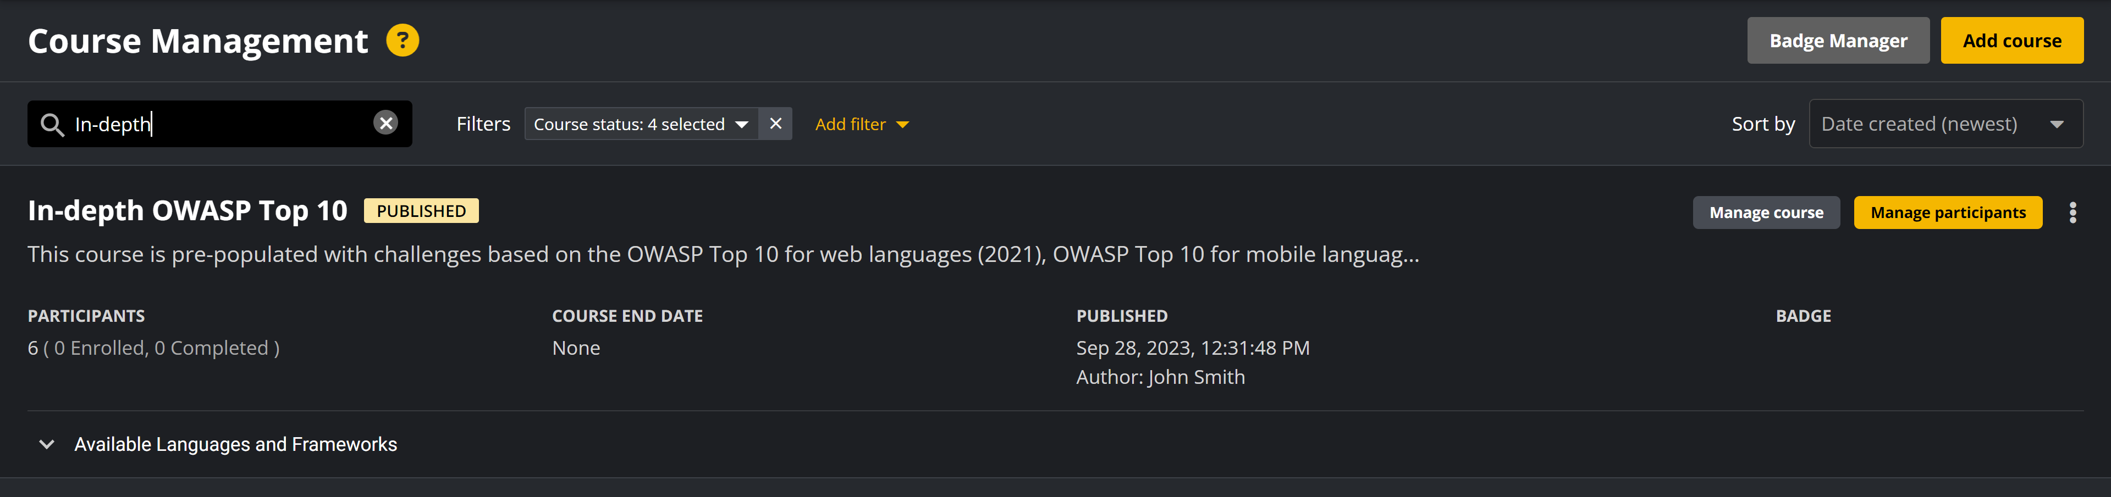The height and width of the screenshot is (497, 2111).
Task: Clear the search field text
Action: pos(385,123)
